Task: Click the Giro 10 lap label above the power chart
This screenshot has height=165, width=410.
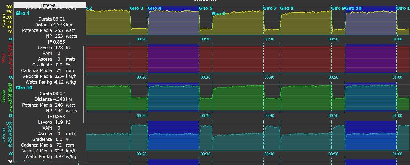Action: pos(353,8)
